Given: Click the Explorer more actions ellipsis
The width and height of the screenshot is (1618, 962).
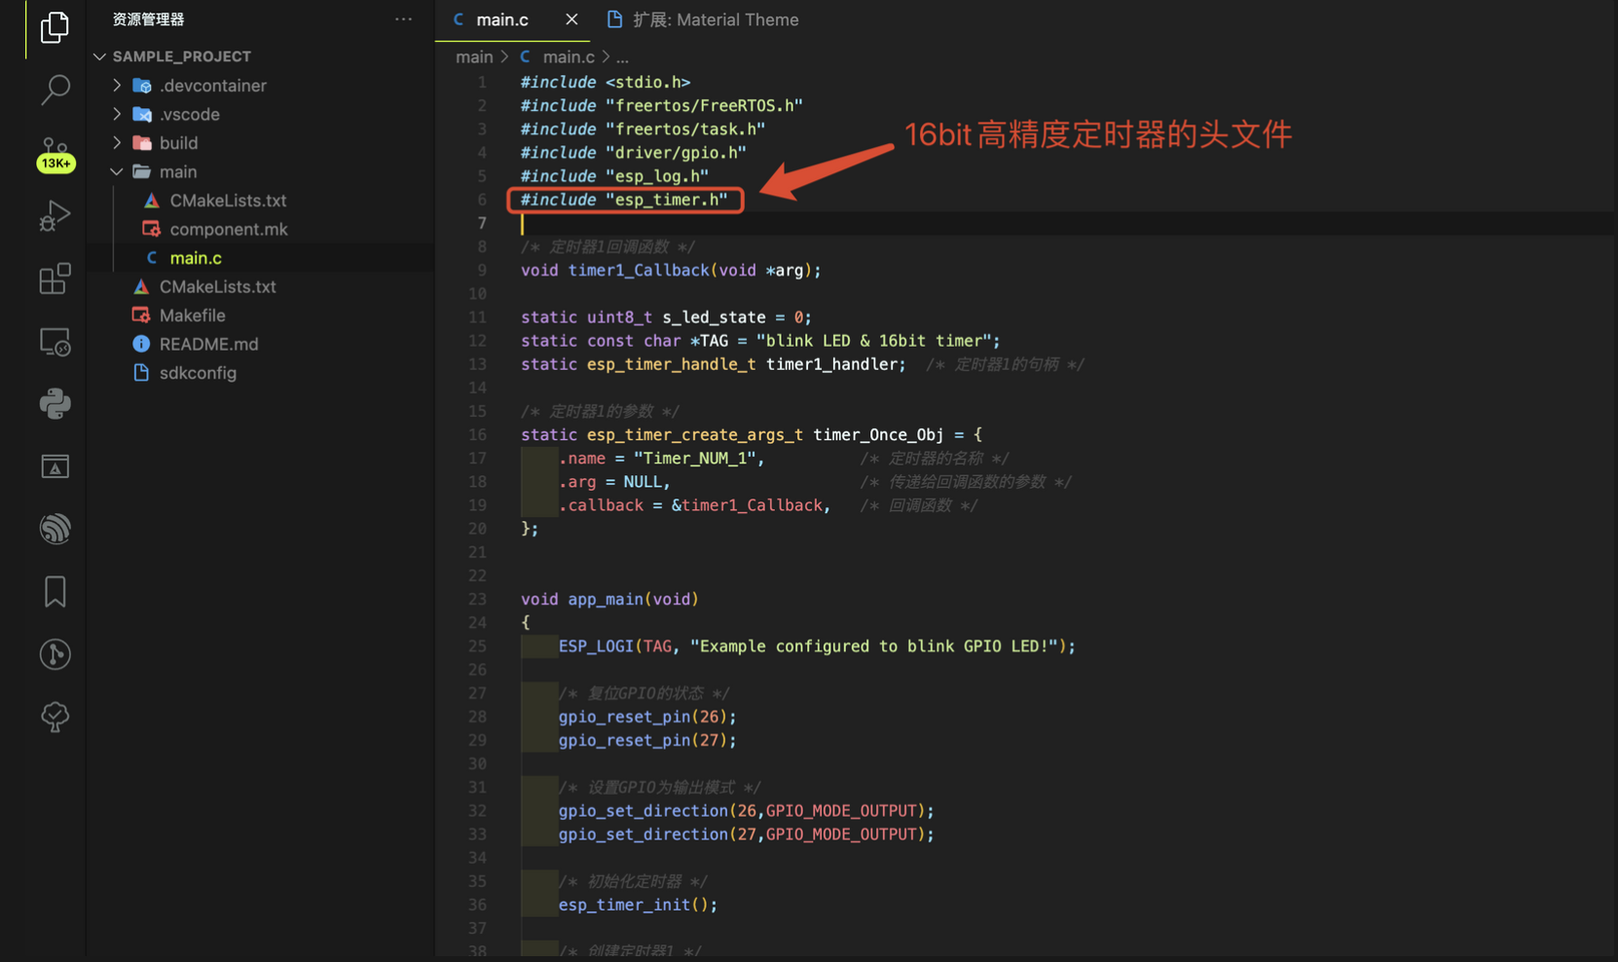Looking at the screenshot, I should point(403,19).
